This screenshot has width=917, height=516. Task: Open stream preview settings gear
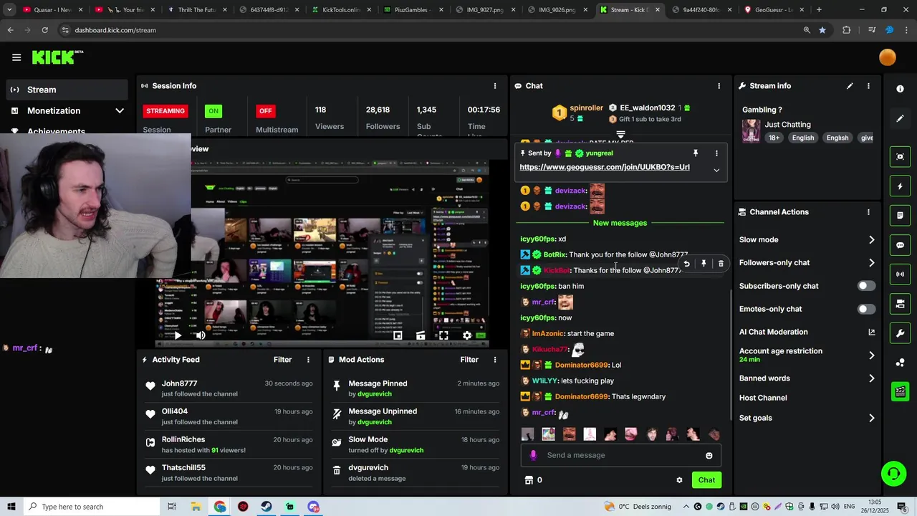467,335
